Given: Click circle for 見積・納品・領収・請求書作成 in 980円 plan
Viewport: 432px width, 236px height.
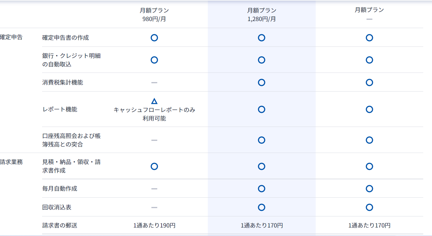Looking at the screenshot, I should 154,166.
